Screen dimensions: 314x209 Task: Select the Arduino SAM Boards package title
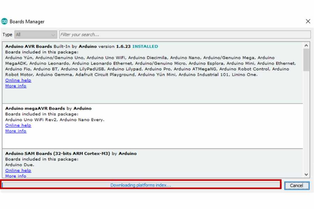click(58, 154)
